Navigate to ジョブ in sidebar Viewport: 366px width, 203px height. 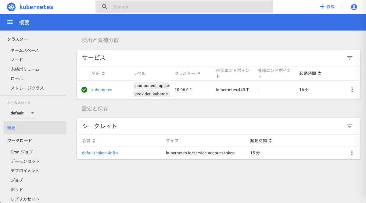click(x=17, y=180)
